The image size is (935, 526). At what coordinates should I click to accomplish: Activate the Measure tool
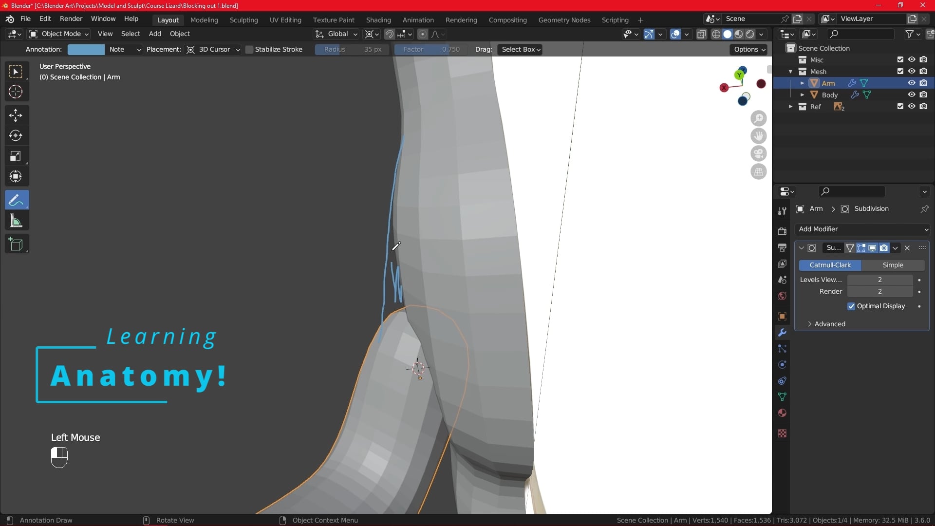pos(16,221)
